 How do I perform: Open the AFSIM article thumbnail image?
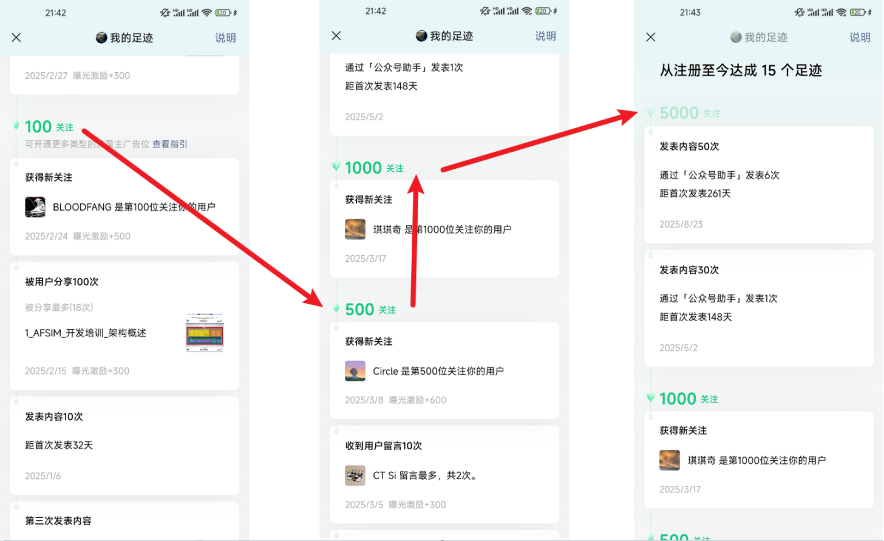tap(205, 333)
